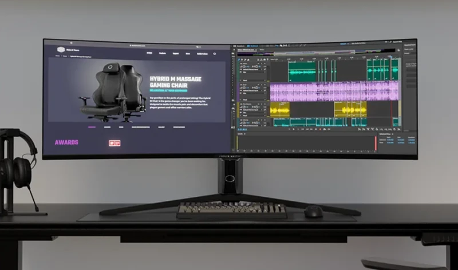Click first zoom icon right of transport
This screenshot has width=458, height=270.
(360, 129)
